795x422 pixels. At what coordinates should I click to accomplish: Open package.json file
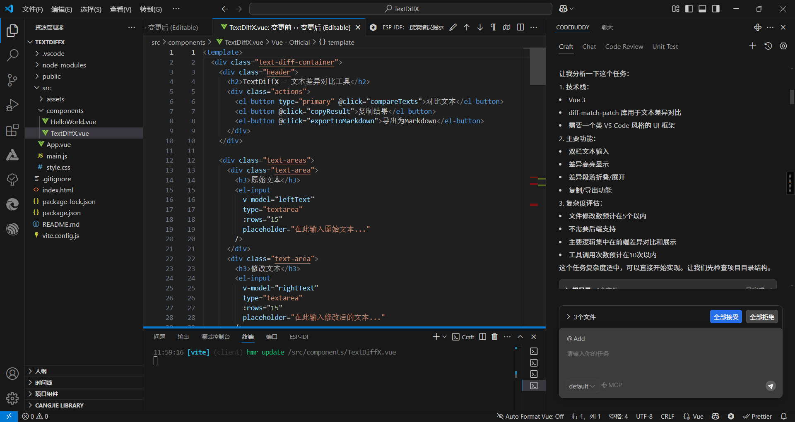click(61, 213)
